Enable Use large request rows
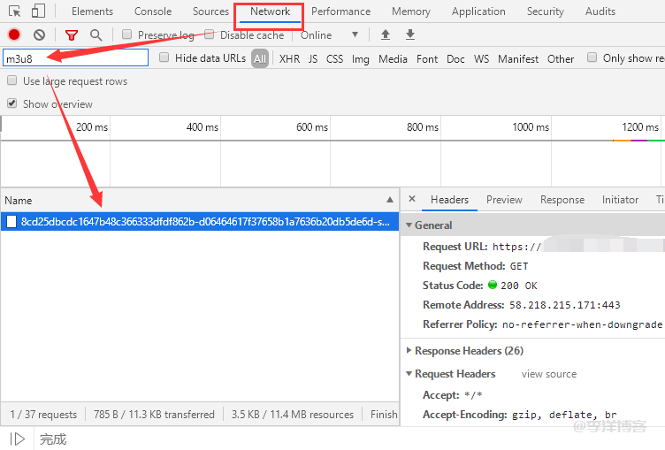 [x=12, y=80]
